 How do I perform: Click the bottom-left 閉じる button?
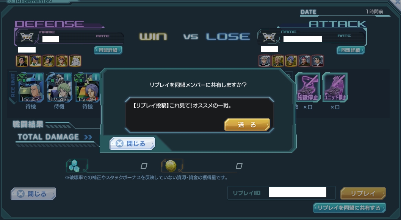coord(33,194)
